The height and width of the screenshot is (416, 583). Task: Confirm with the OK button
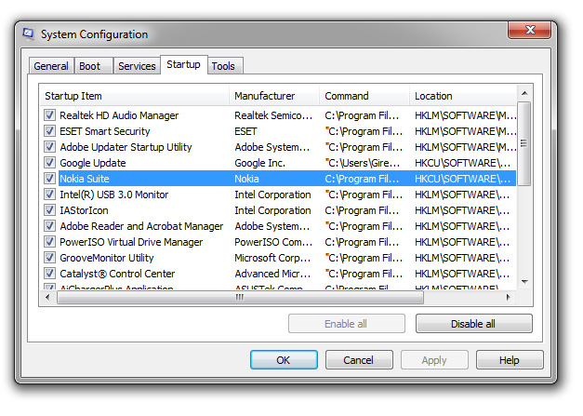click(x=284, y=360)
